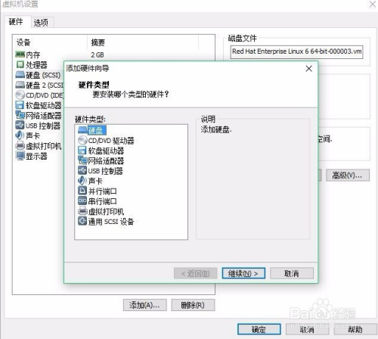Select the 串行端口 serial port icon

click(82, 201)
